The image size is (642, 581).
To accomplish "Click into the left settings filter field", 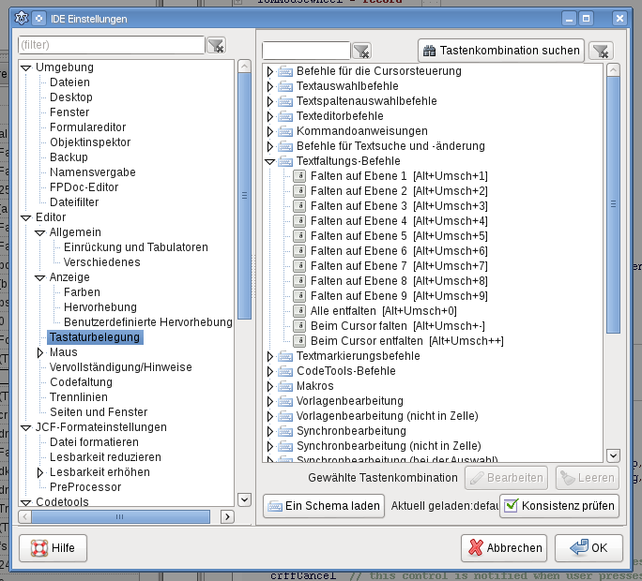I will click(x=111, y=45).
